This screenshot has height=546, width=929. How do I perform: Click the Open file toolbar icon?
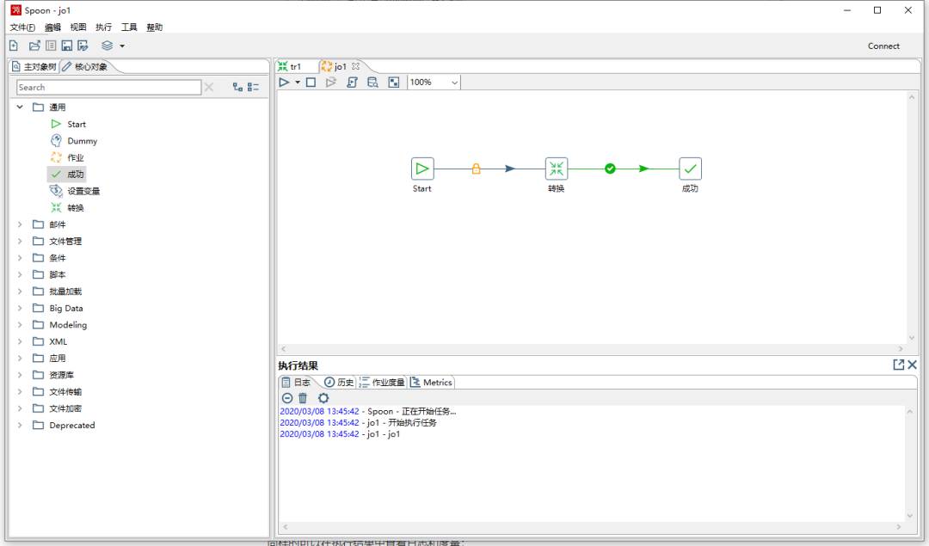34,46
